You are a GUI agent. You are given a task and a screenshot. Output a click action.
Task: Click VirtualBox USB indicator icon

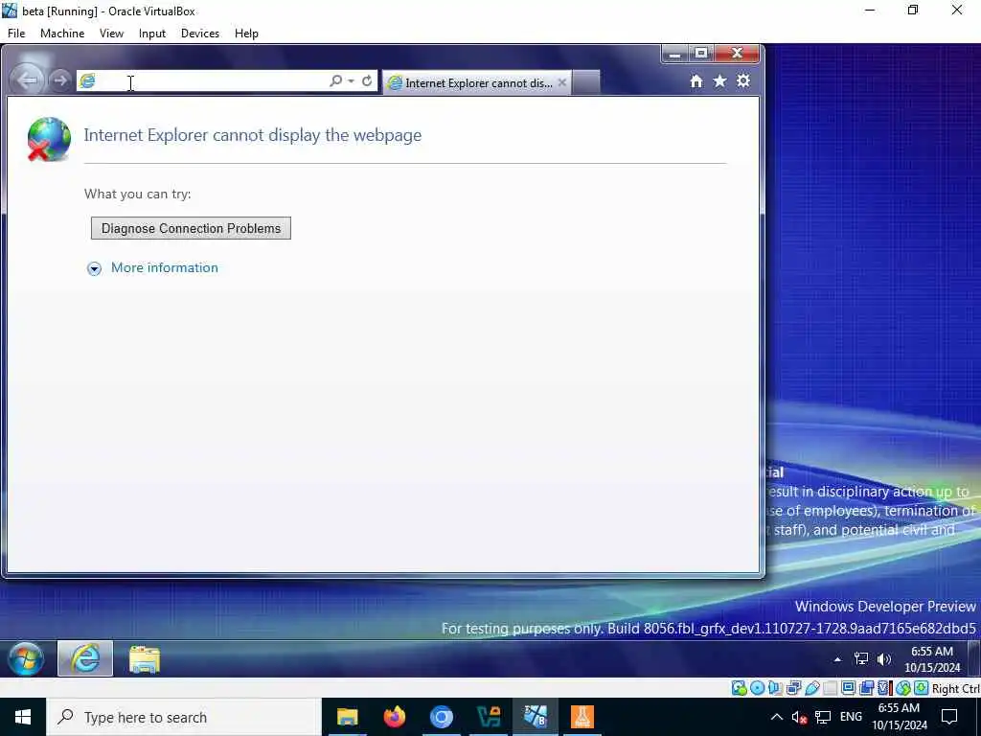pos(812,688)
